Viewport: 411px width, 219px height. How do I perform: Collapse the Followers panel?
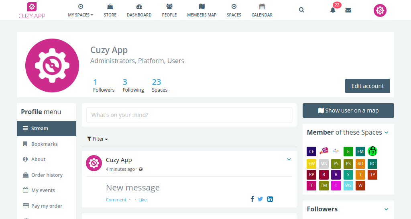click(x=387, y=209)
